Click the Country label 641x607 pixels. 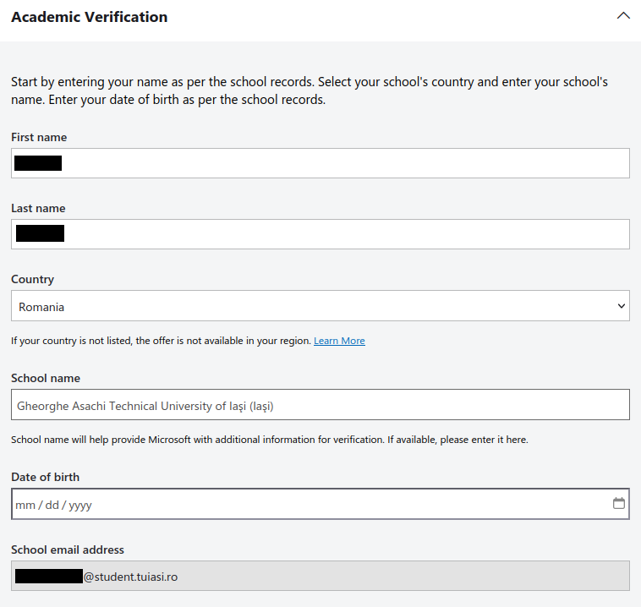tap(32, 279)
